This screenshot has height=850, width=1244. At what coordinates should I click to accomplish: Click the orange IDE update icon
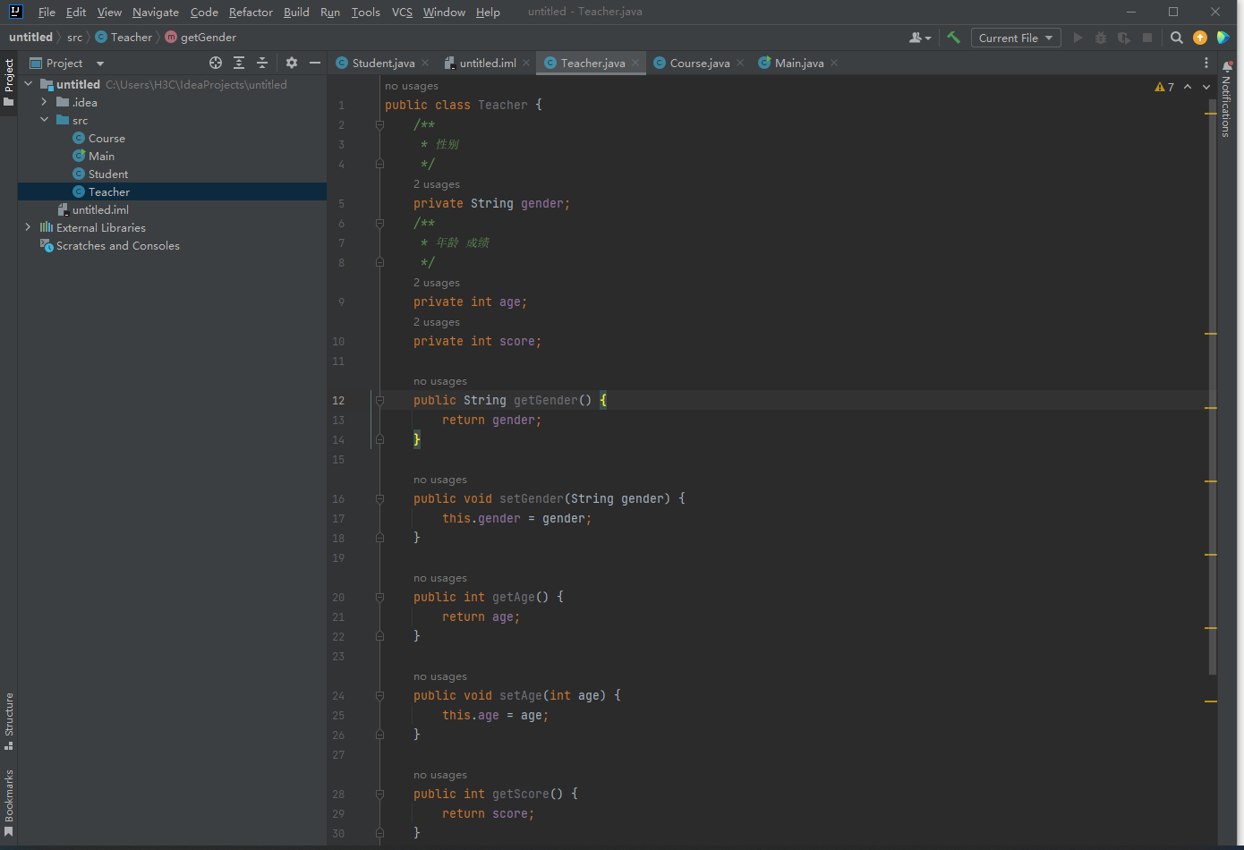tap(1200, 38)
